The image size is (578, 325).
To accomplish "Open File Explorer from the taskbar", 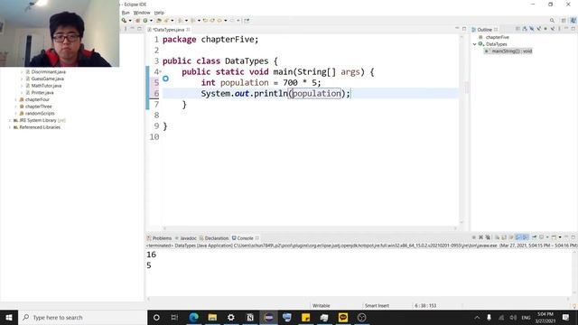I will pyautogui.click(x=212, y=317).
